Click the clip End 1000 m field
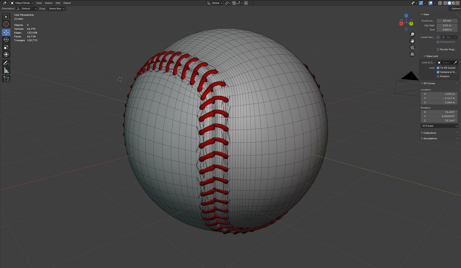The height and width of the screenshot is (268, 461). click(x=447, y=30)
